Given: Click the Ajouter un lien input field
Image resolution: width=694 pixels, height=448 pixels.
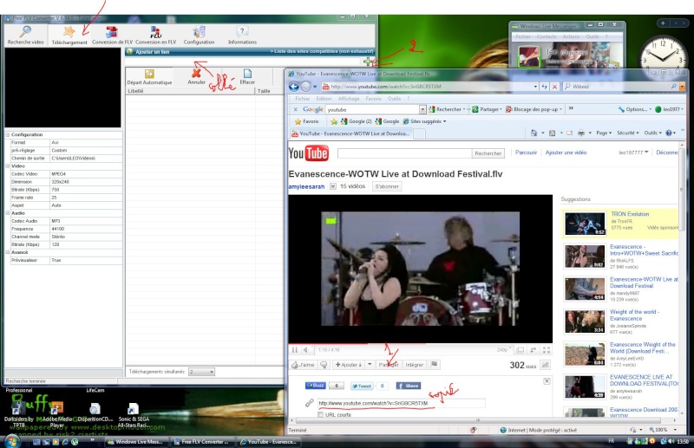Looking at the screenshot, I should 244,62.
